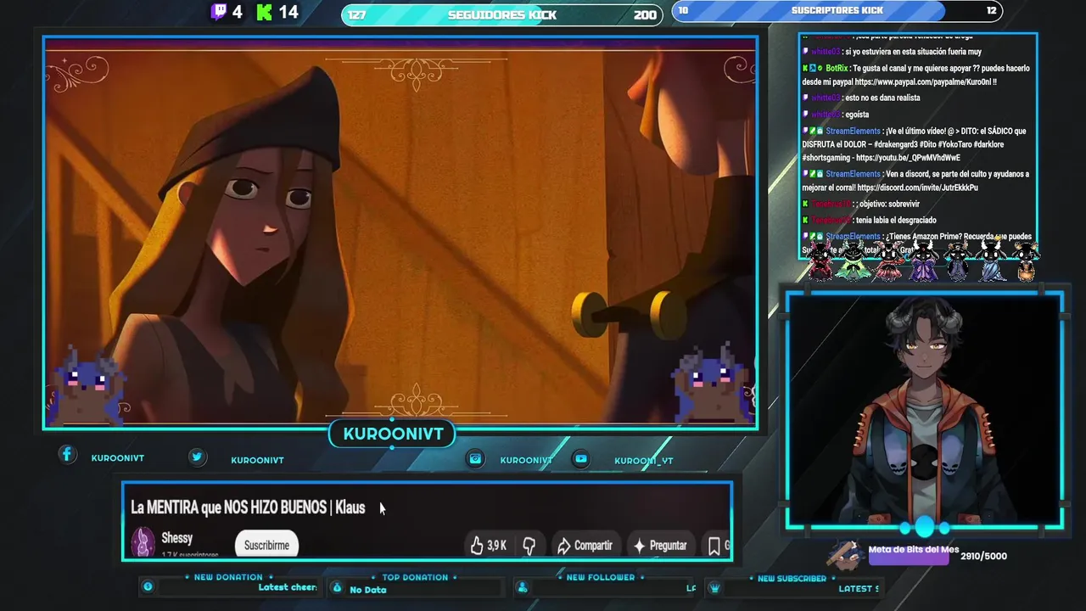Click the Kick badge beside BotRix
1086x611 pixels.
(806, 68)
